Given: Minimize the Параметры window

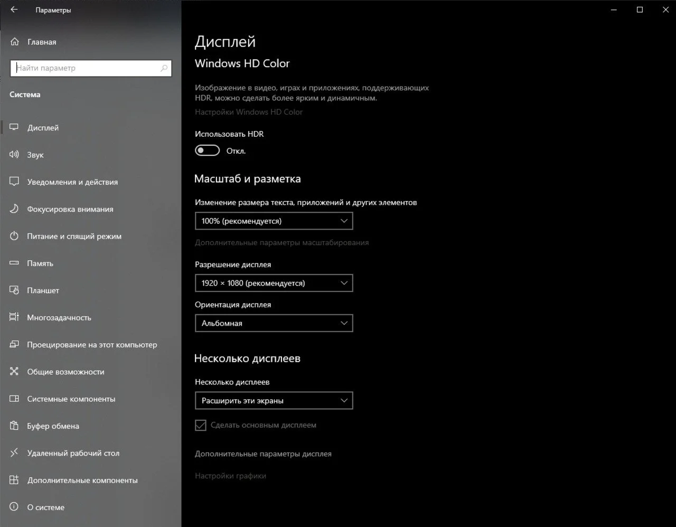Looking at the screenshot, I should coord(614,10).
